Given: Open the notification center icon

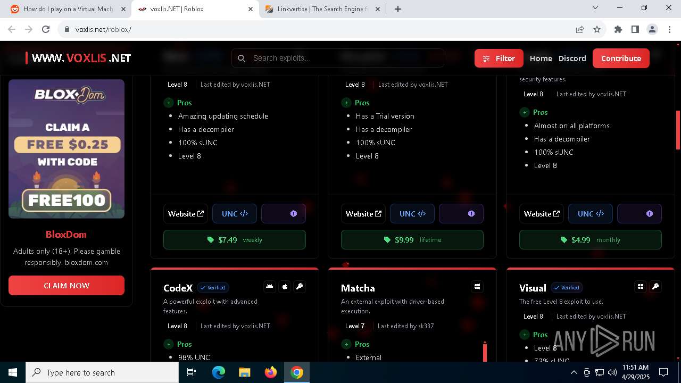Looking at the screenshot, I should (663, 372).
